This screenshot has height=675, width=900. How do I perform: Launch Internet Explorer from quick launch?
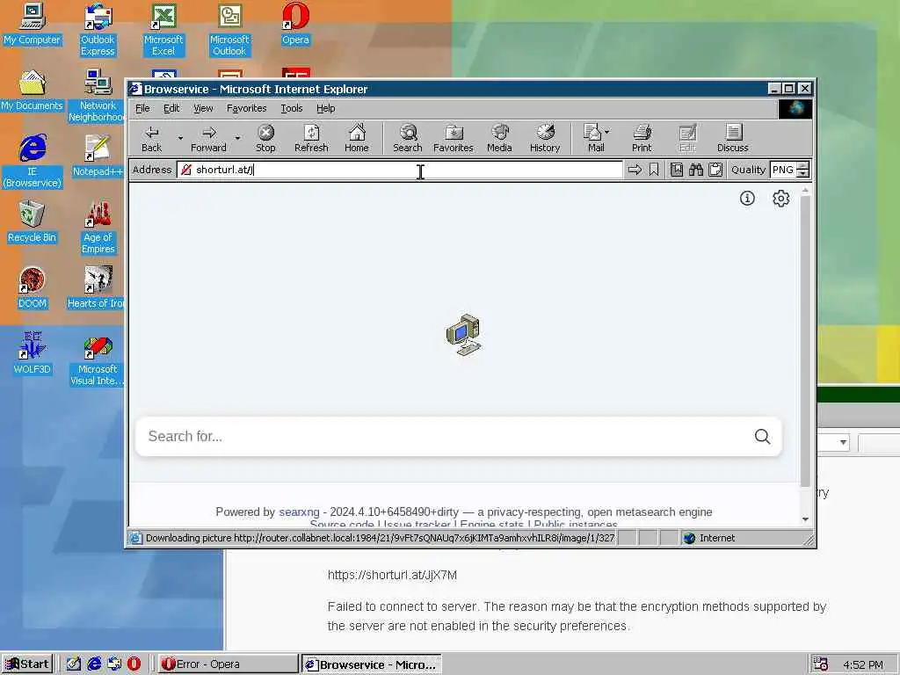94,664
